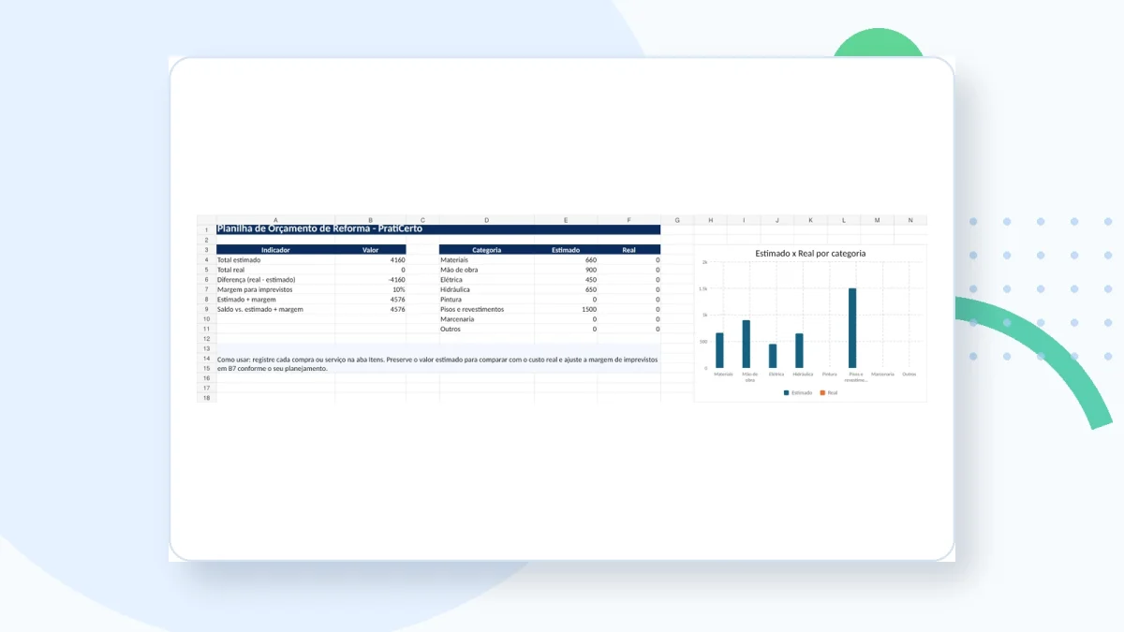Image resolution: width=1124 pixels, height=632 pixels.
Task: Select the Hidráulica category cell
Action: (x=486, y=289)
